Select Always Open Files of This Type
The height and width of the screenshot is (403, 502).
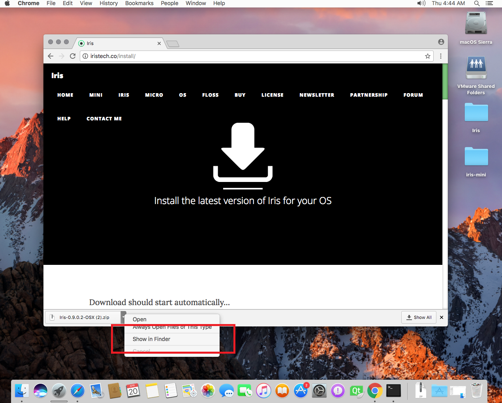point(172,327)
